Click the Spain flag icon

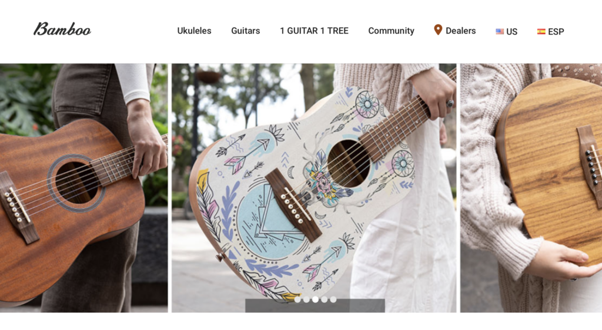click(541, 32)
